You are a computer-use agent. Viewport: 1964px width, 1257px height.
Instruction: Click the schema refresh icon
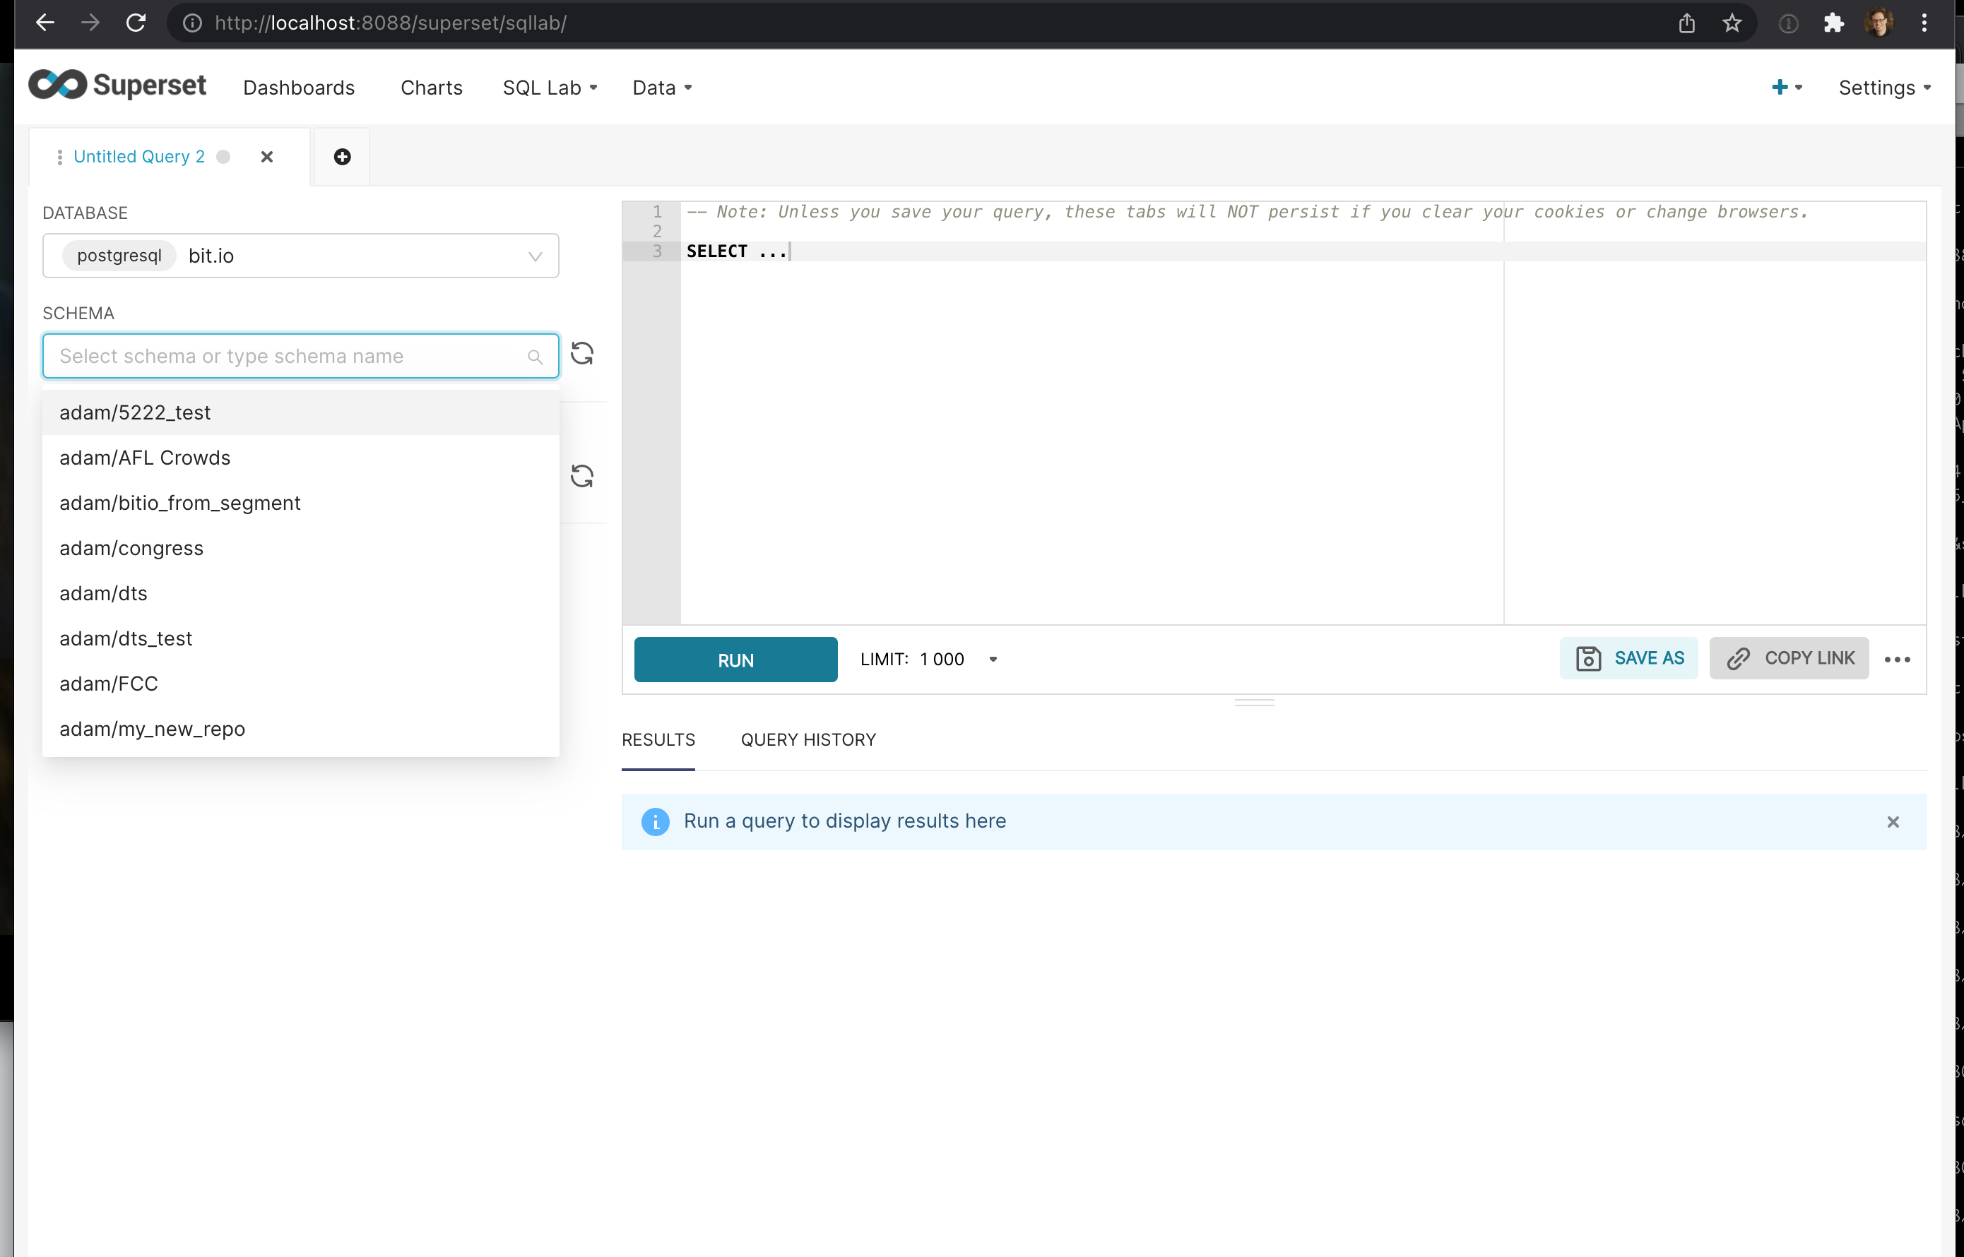pyautogui.click(x=581, y=353)
